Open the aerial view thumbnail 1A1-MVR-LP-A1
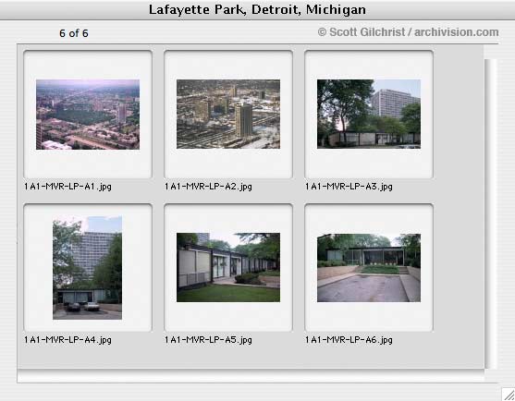Screen dimensions: 515x401 (x=88, y=115)
